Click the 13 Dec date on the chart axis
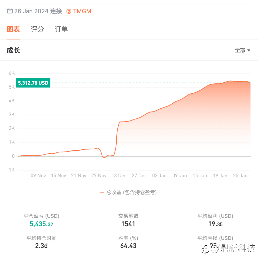 pyautogui.click(x=119, y=176)
